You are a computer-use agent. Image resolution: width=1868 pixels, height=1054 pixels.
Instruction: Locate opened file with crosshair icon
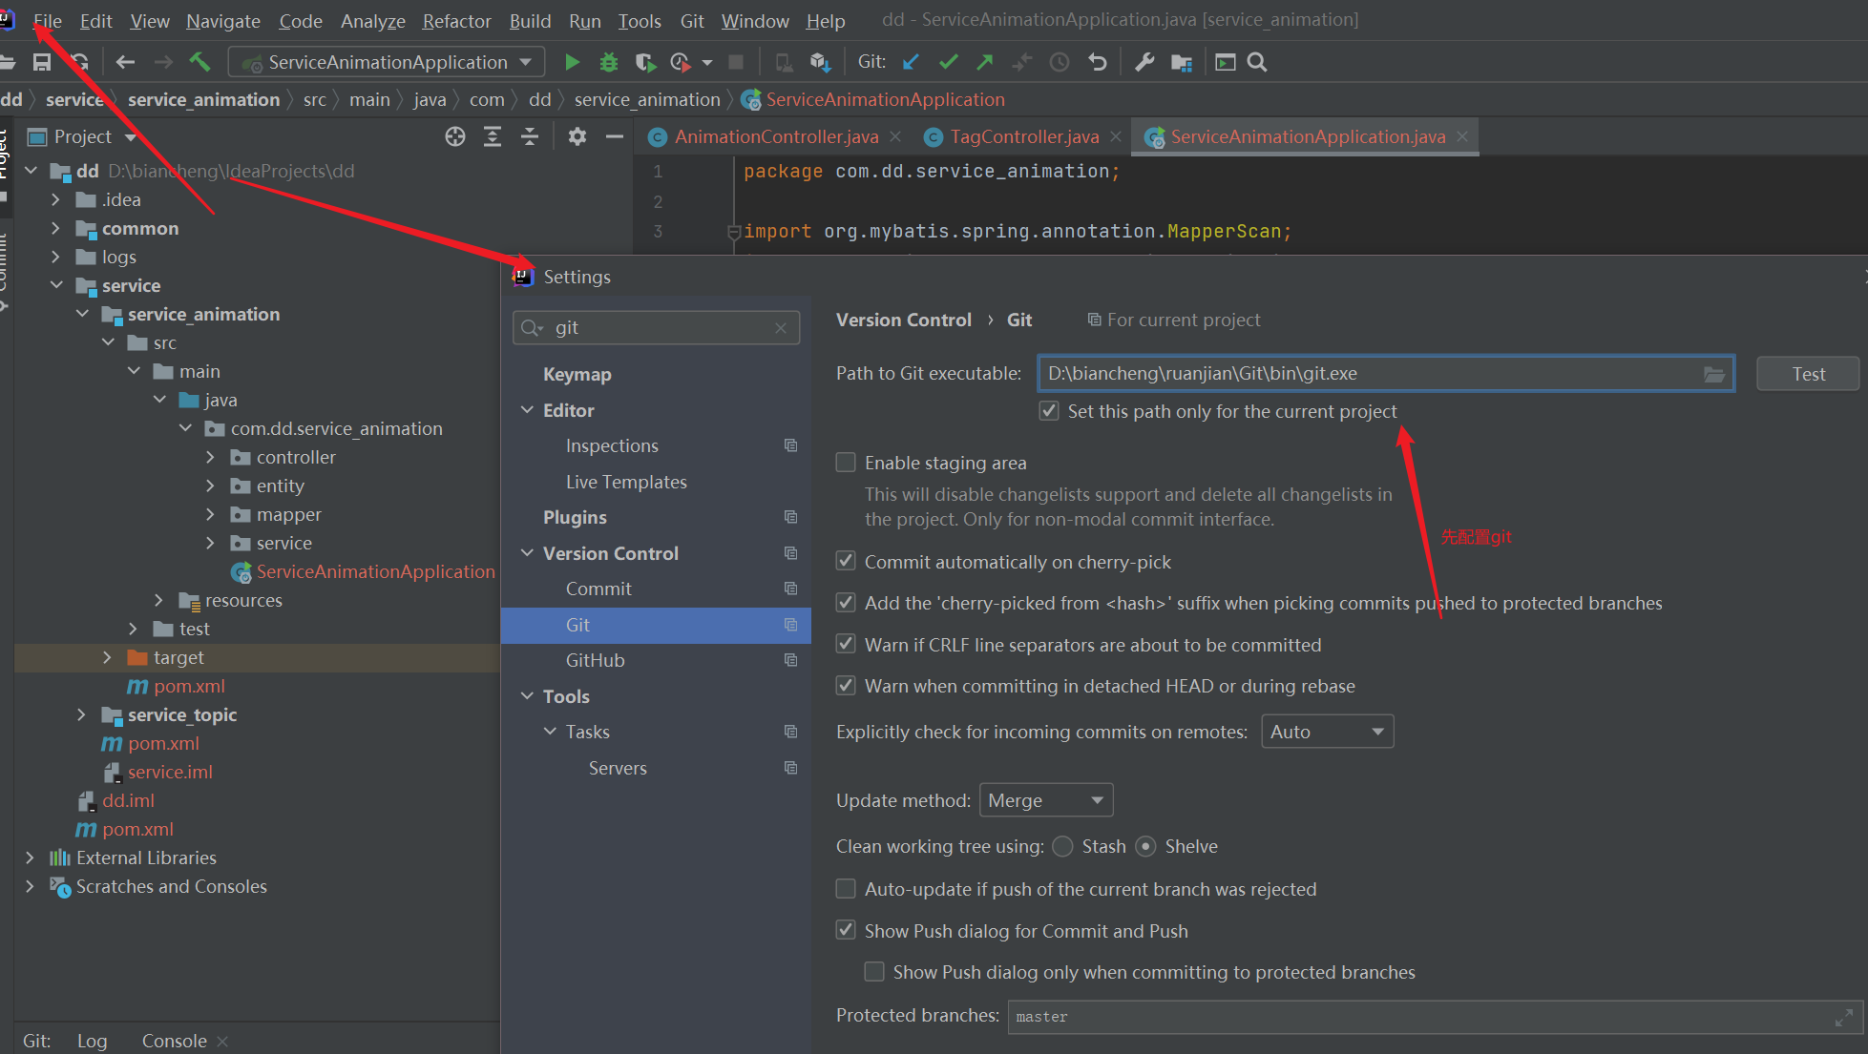point(455,137)
